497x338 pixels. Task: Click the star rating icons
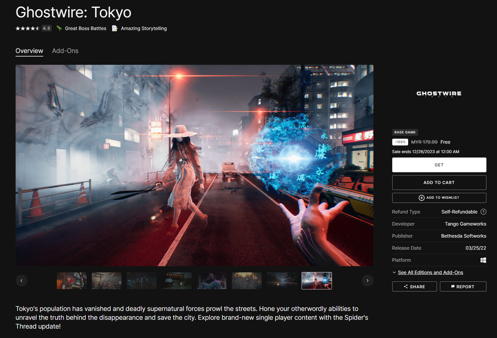(x=28, y=28)
